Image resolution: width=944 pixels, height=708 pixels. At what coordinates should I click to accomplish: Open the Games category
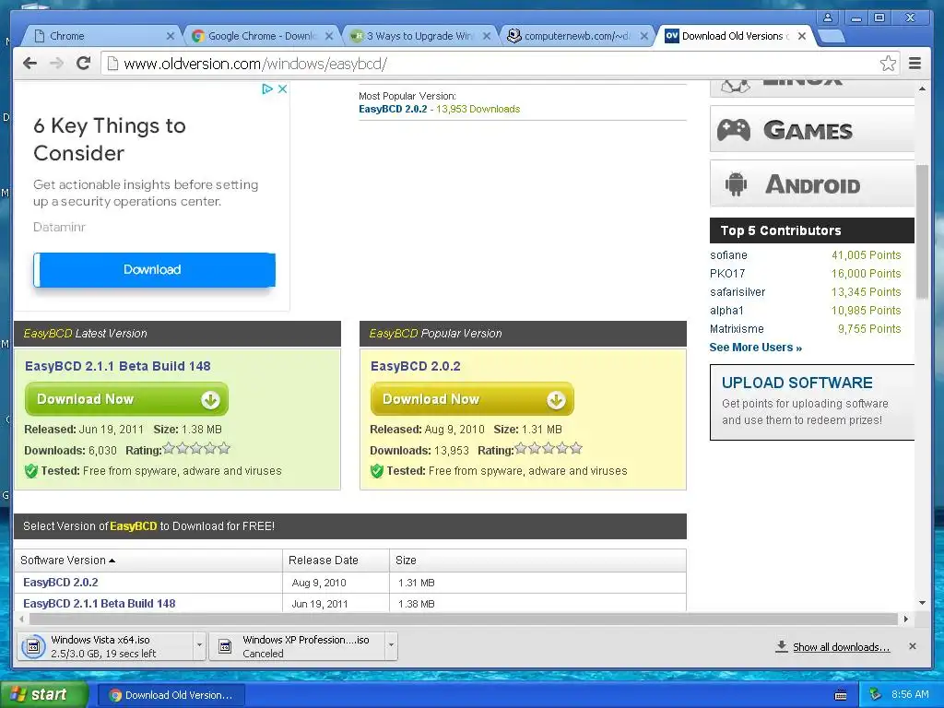[x=811, y=129]
